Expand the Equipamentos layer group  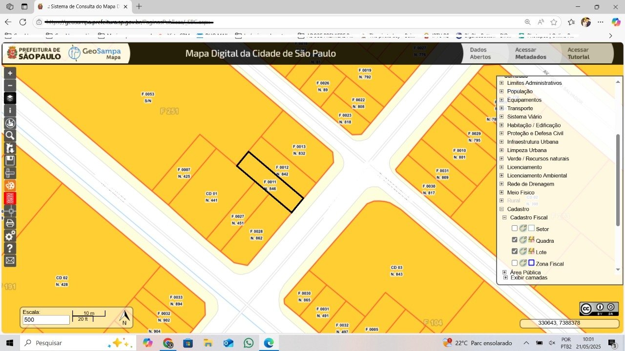[x=501, y=100]
